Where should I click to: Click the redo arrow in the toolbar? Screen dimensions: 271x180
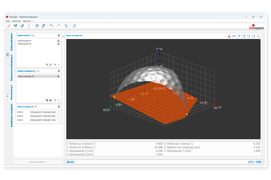point(58,26)
